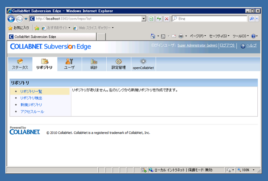The height and width of the screenshot is (181, 268).
Task: Stop loading with the red X icon
Action: point(167,19)
